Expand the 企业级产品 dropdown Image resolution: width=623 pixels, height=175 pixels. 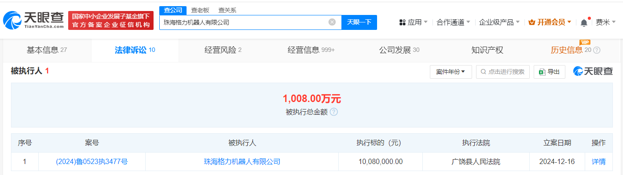coord(499,22)
